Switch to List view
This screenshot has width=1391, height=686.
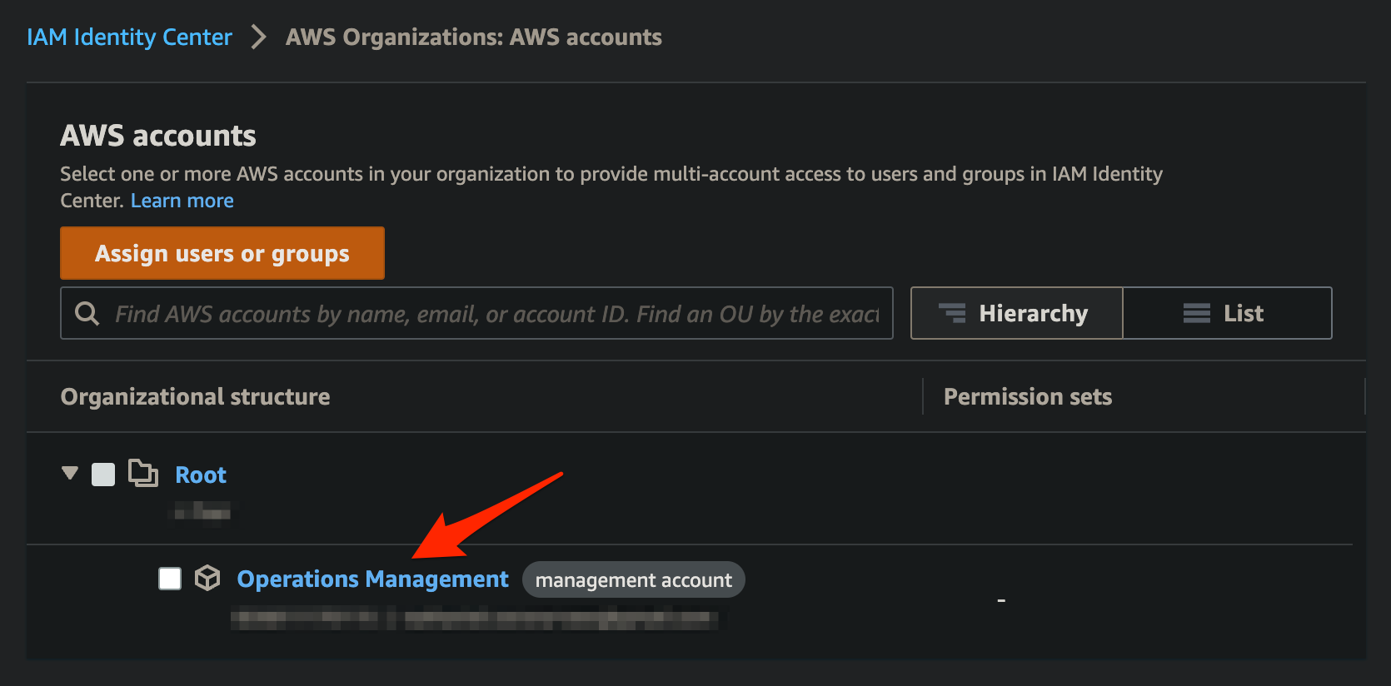click(1227, 313)
